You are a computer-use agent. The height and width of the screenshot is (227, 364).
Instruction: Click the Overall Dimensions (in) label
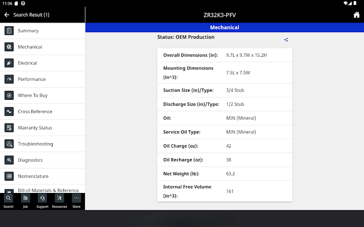pos(190,55)
